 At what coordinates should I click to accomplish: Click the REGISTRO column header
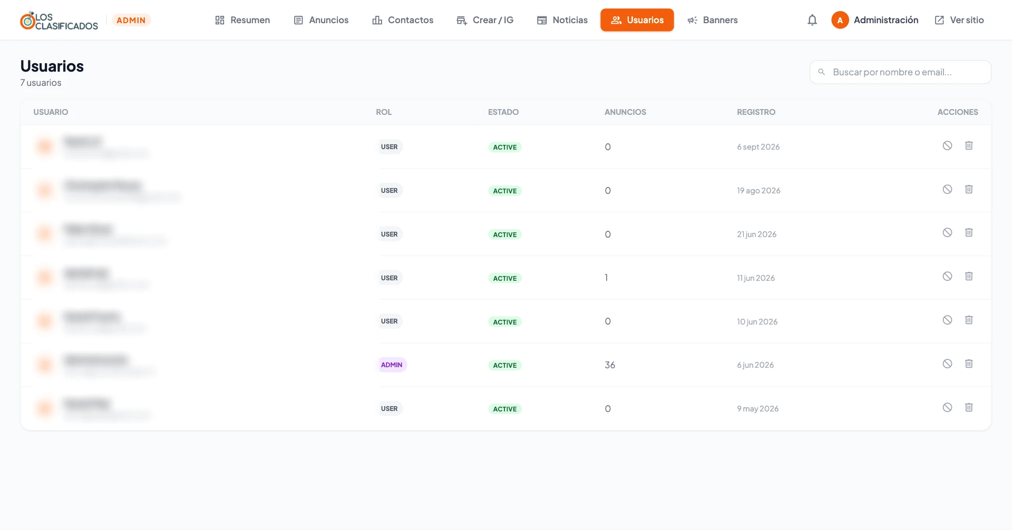756,112
